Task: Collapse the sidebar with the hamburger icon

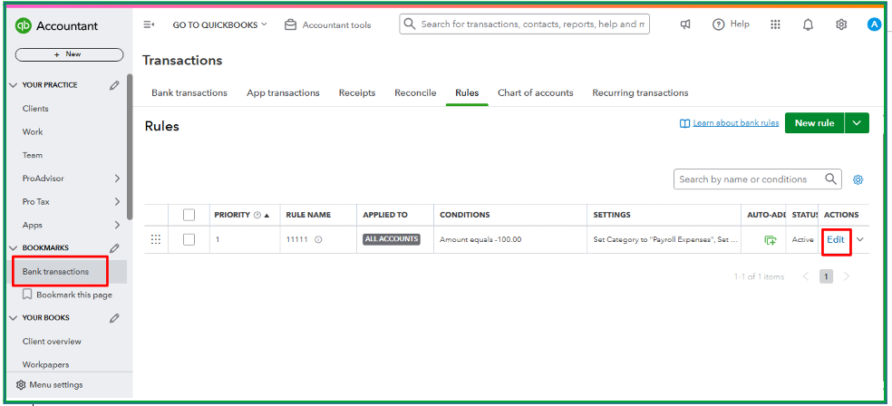Action: 149,24
